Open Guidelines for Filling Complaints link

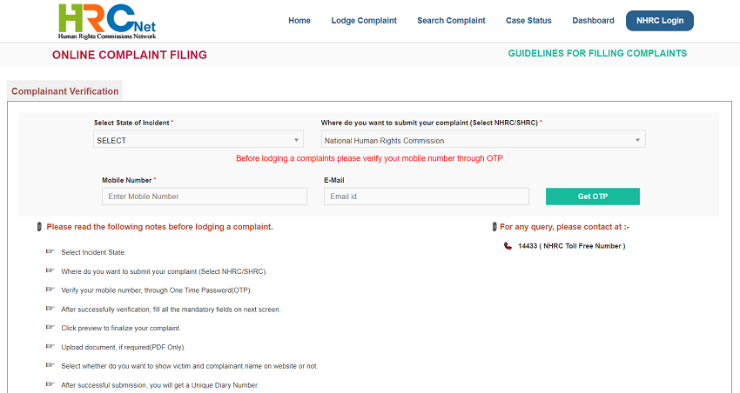(597, 54)
